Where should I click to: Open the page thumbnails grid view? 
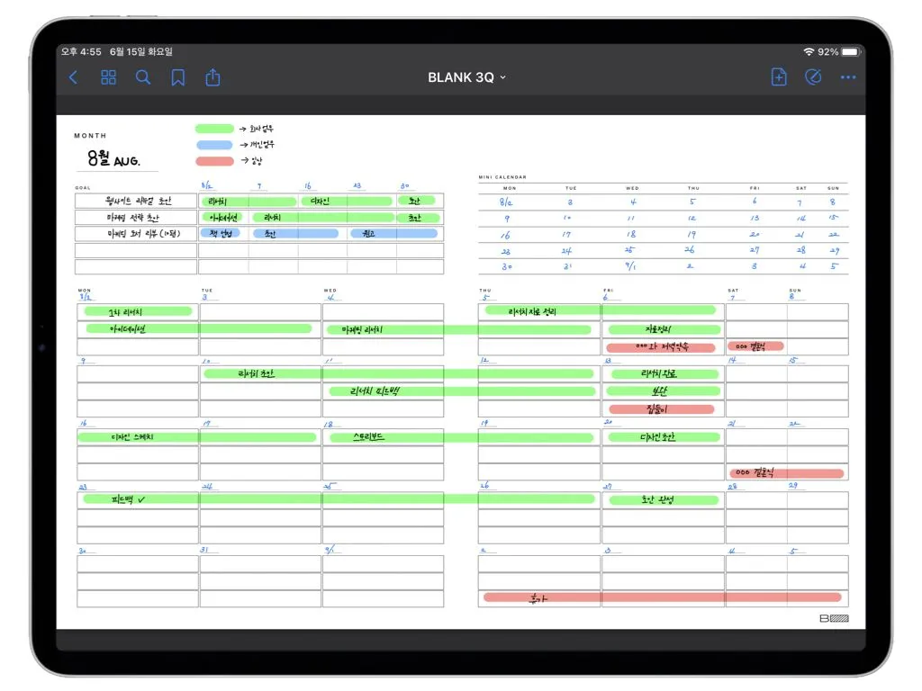109,77
